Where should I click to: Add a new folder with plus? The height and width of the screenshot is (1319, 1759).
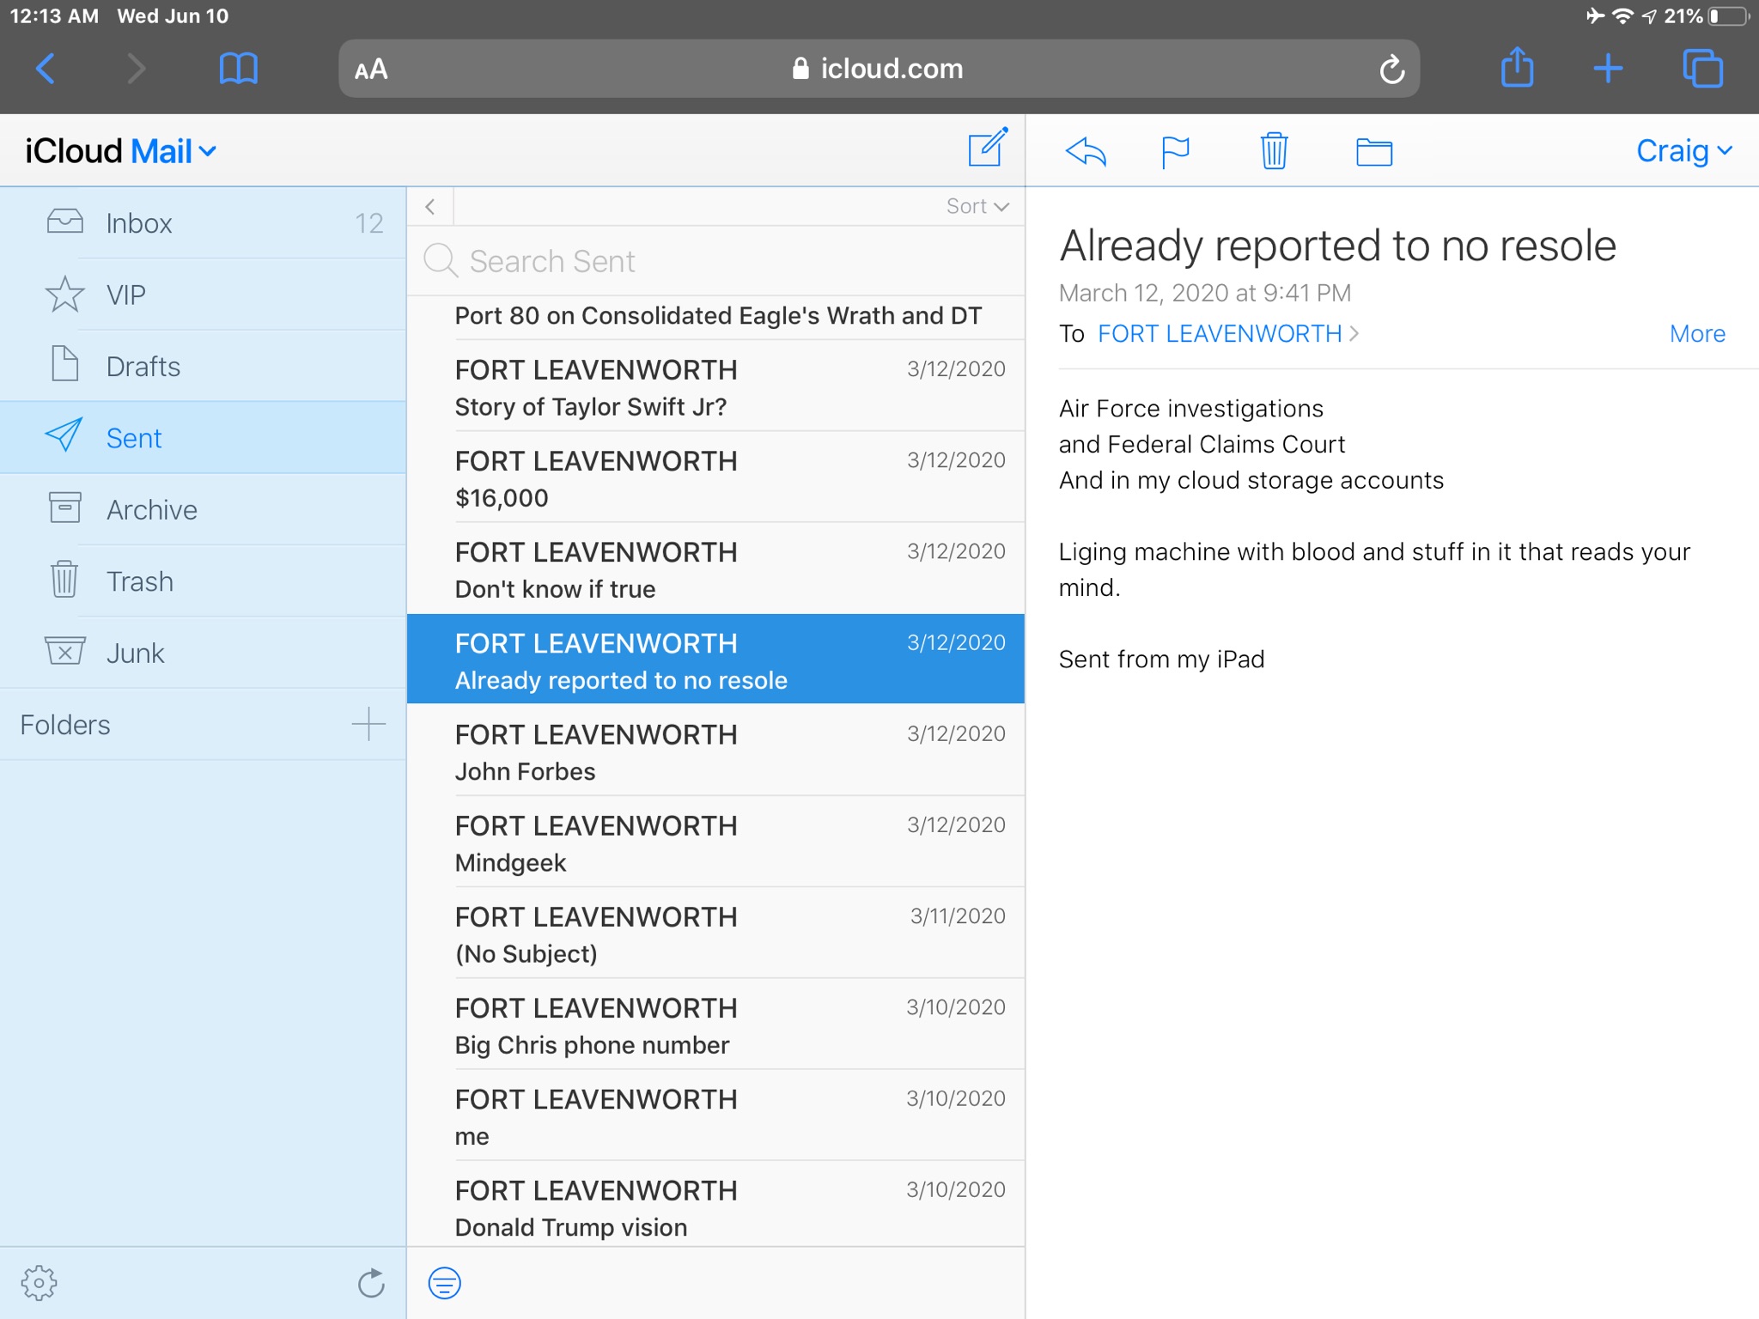click(368, 724)
